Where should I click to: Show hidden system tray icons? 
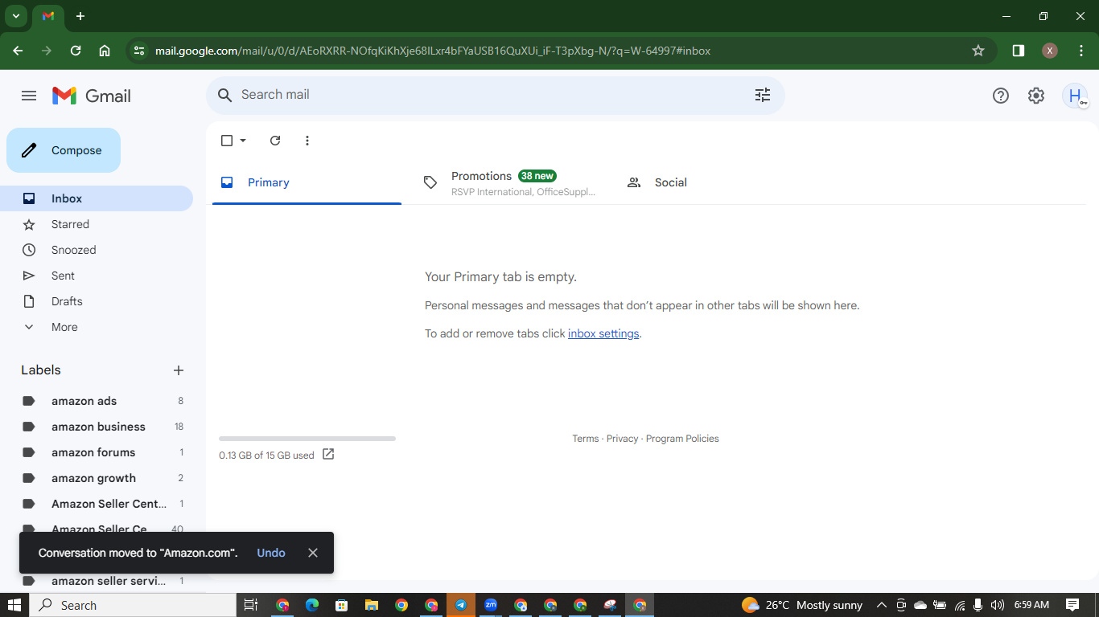coord(882,605)
